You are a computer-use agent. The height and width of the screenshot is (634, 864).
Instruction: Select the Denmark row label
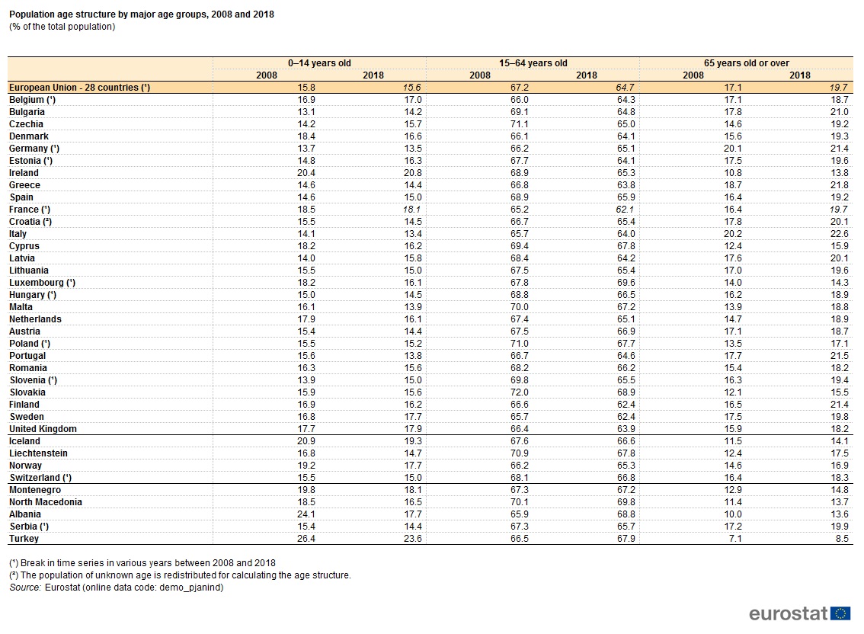click(x=29, y=136)
